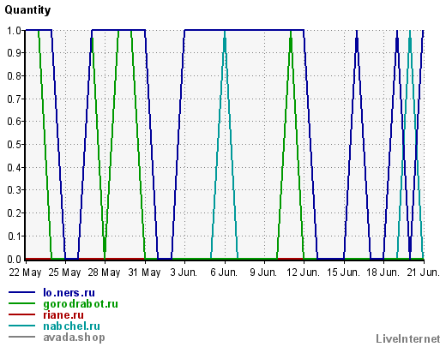Click the LiveInternet watermark text
The image size is (446, 347).
[x=408, y=339]
